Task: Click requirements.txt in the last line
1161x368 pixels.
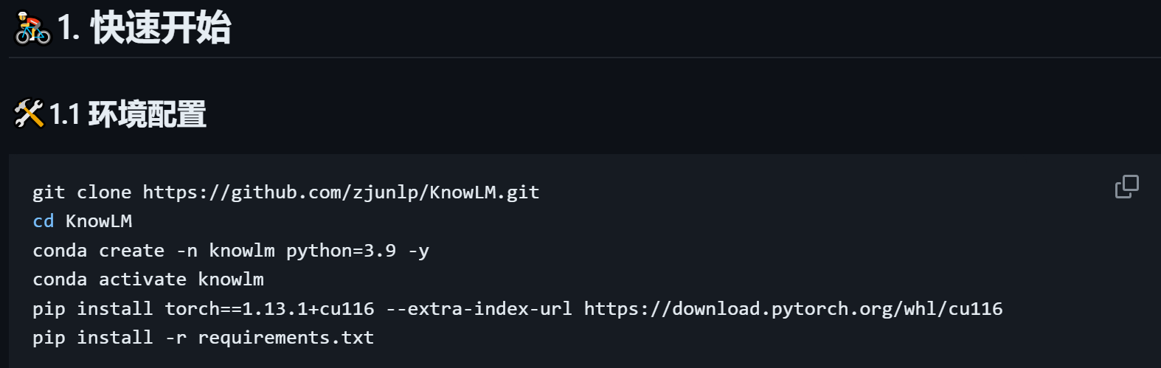Action: click(286, 338)
